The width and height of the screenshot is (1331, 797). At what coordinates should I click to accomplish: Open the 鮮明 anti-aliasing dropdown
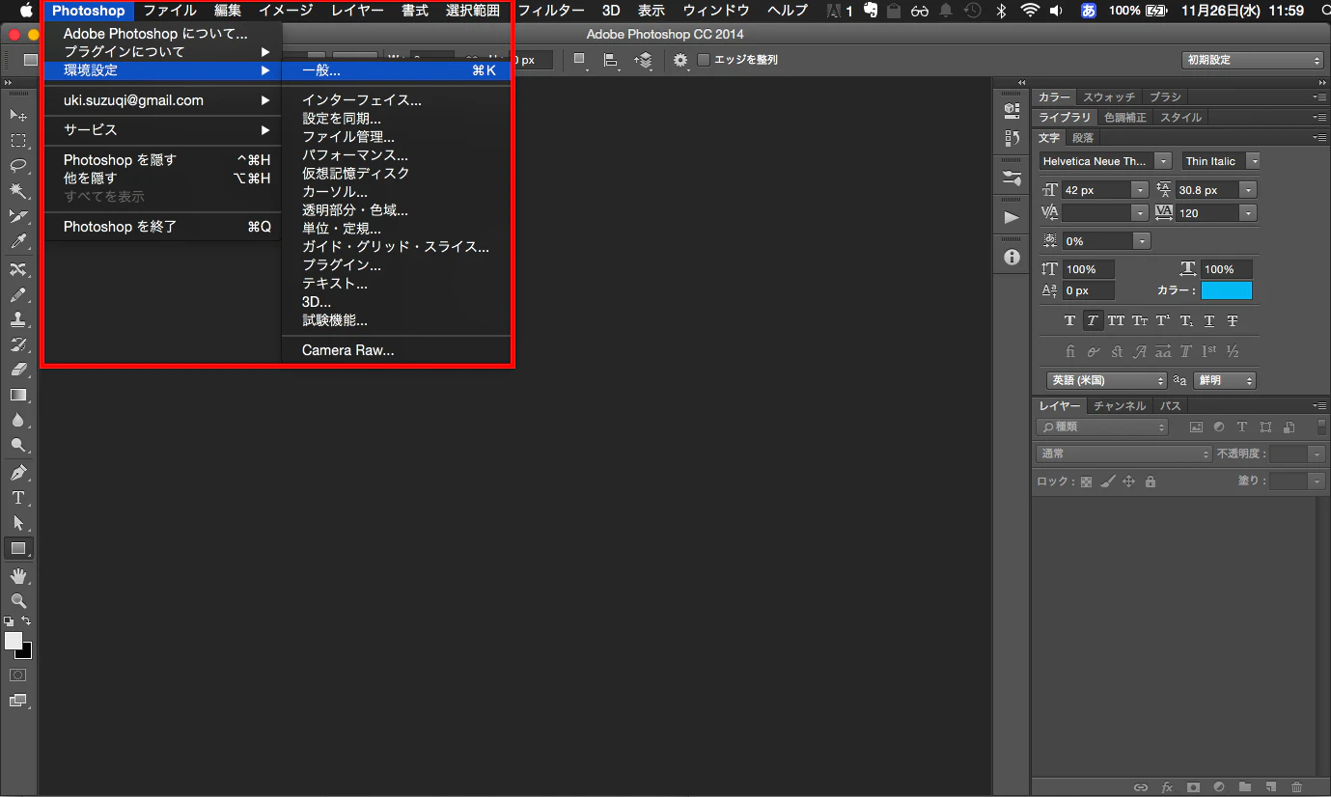1225,380
